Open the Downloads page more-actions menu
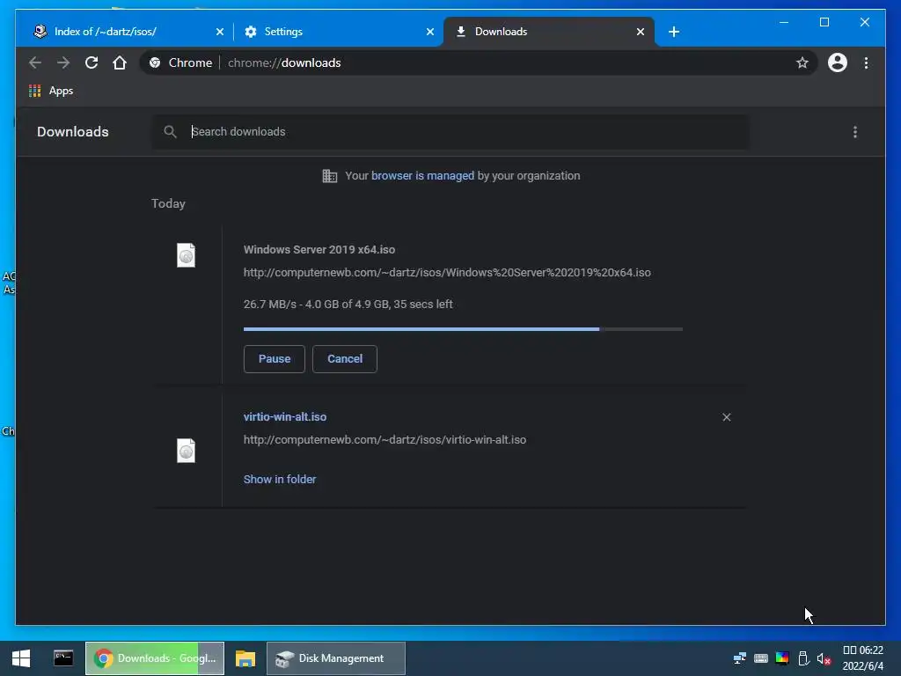This screenshot has height=676, width=901. click(855, 132)
